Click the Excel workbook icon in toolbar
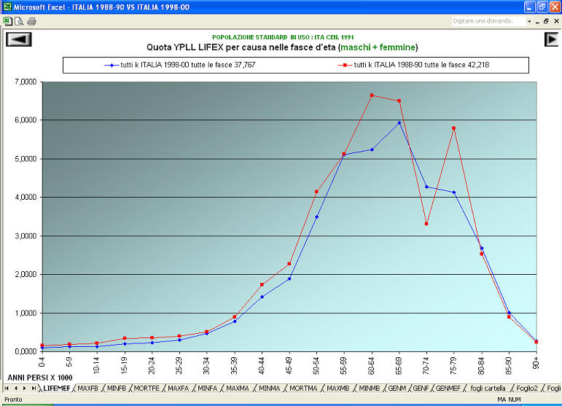562x406 pixels. [7, 21]
